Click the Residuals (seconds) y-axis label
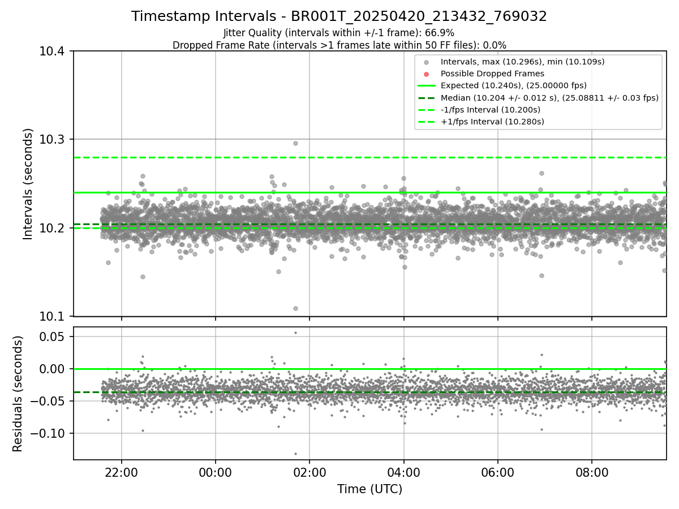 click(x=18, y=394)
